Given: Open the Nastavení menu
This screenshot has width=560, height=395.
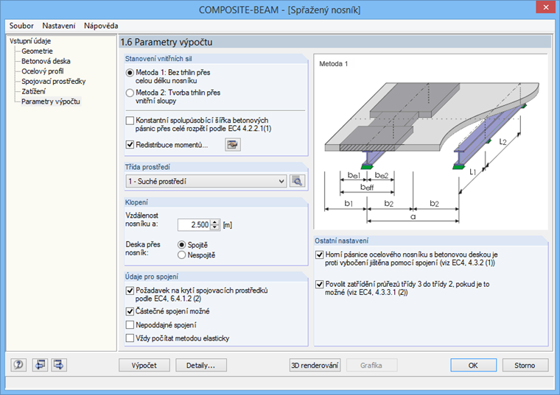Looking at the screenshot, I should pyautogui.click(x=59, y=26).
